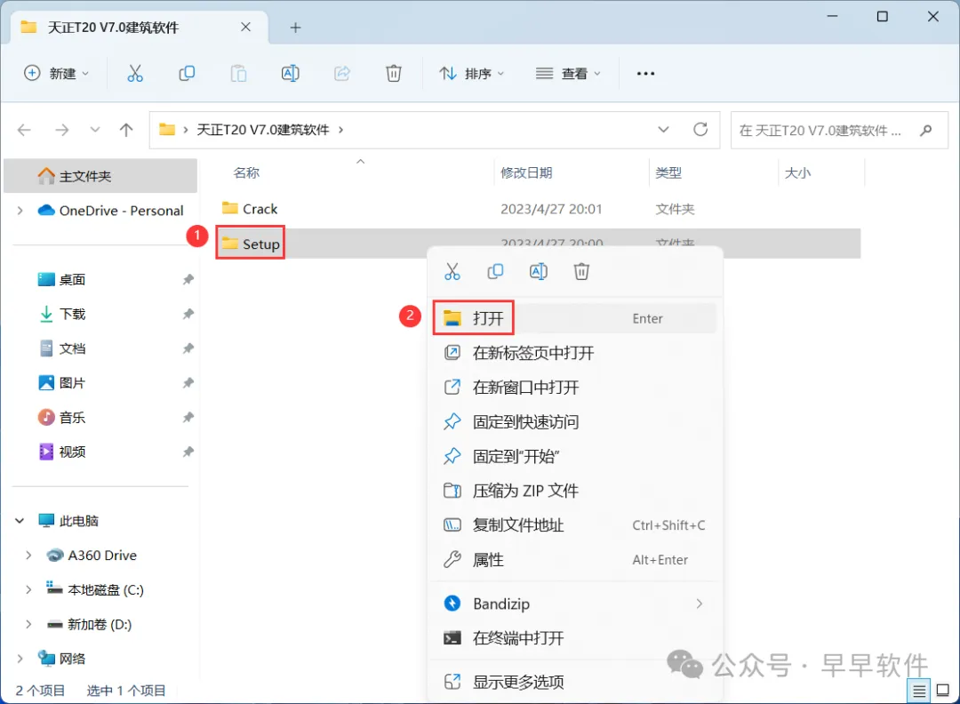Collapse the 此电脑 tree node
The height and width of the screenshot is (704, 960).
coord(20,521)
